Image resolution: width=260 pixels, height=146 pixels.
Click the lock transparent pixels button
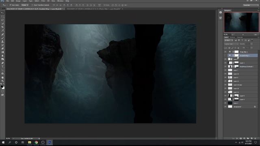tap(229, 48)
